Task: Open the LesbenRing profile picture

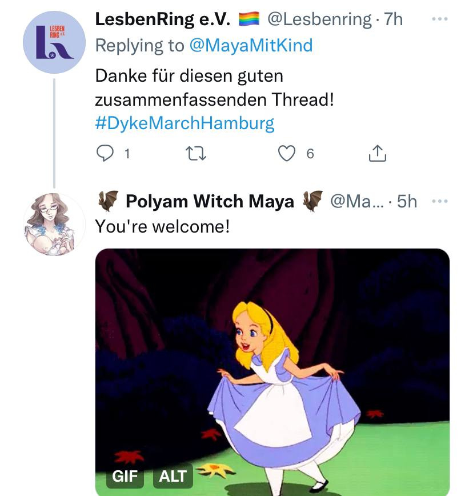Action: point(54,42)
